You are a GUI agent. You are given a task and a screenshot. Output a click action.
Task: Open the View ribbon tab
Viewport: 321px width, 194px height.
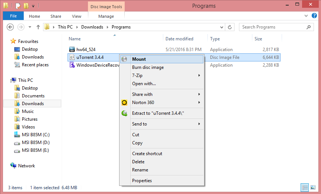(76, 16)
